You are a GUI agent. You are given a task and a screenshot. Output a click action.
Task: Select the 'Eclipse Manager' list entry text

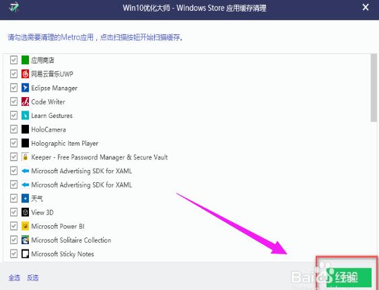(x=55, y=88)
